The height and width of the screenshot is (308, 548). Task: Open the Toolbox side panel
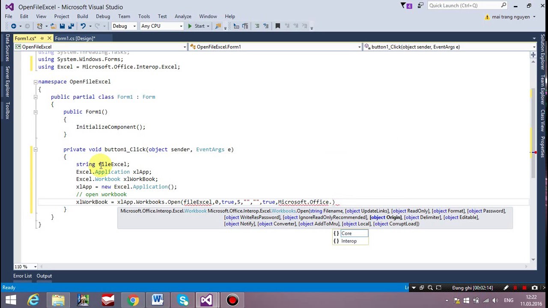tap(7, 110)
